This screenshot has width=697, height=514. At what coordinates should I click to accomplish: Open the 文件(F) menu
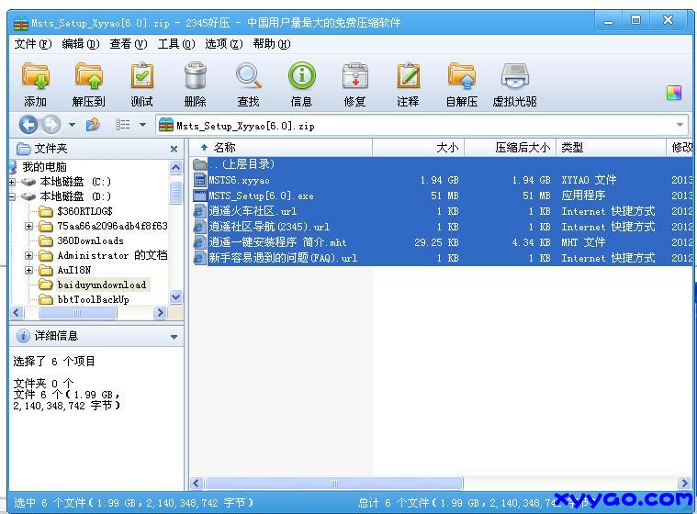(x=32, y=43)
